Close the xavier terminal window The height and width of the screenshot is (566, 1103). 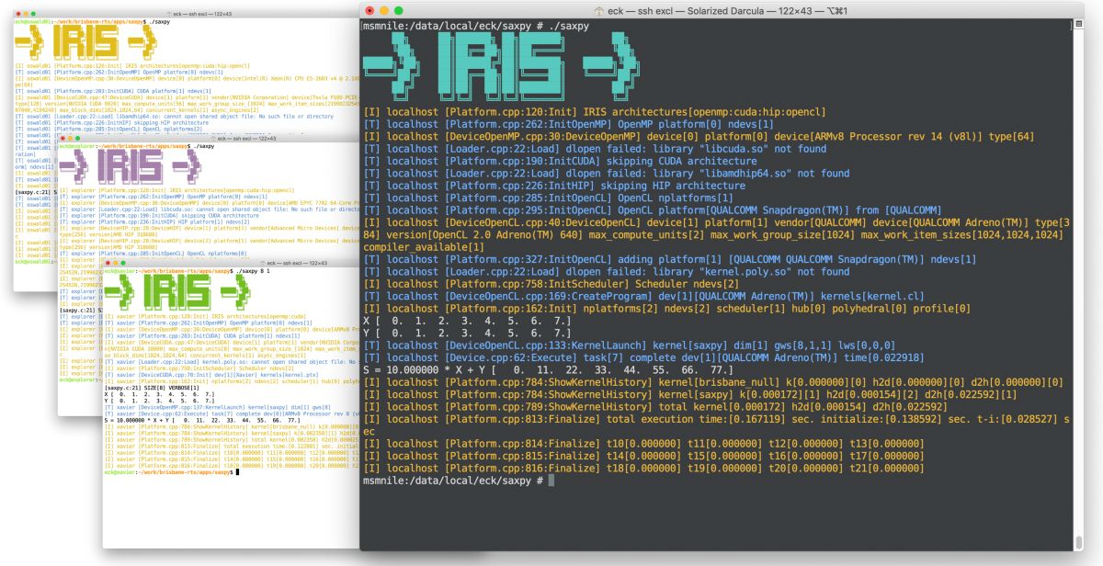pyautogui.click(x=108, y=263)
